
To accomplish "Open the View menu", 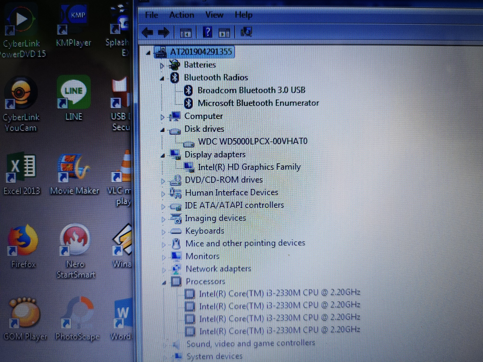I will pyautogui.click(x=214, y=15).
